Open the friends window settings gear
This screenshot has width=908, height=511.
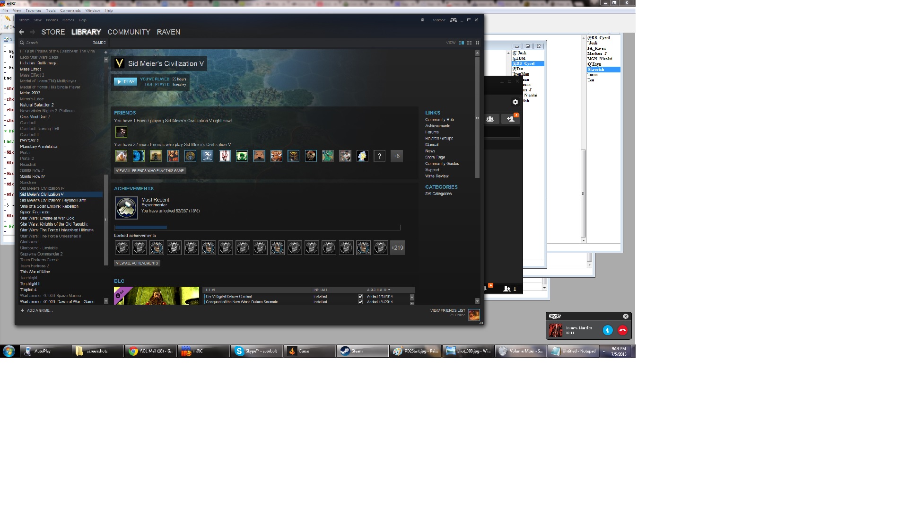(515, 102)
